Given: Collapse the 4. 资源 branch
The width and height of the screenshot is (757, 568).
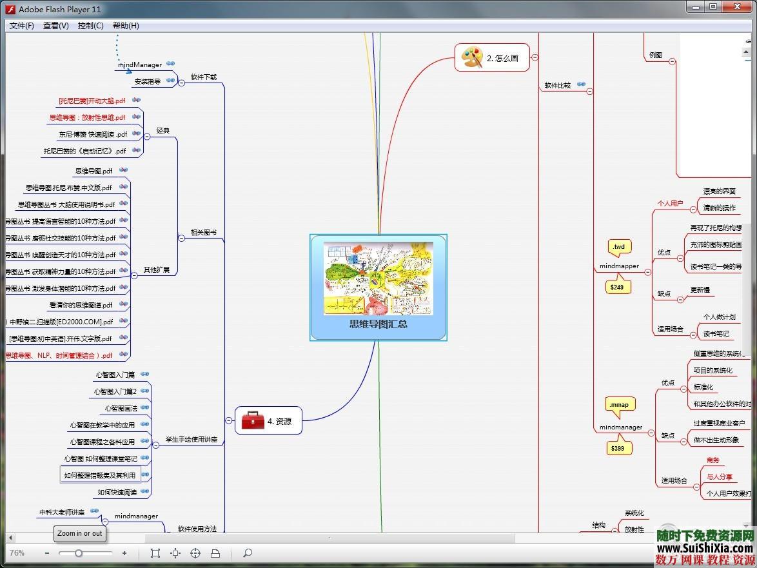Looking at the screenshot, I should (x=229, y=420).
